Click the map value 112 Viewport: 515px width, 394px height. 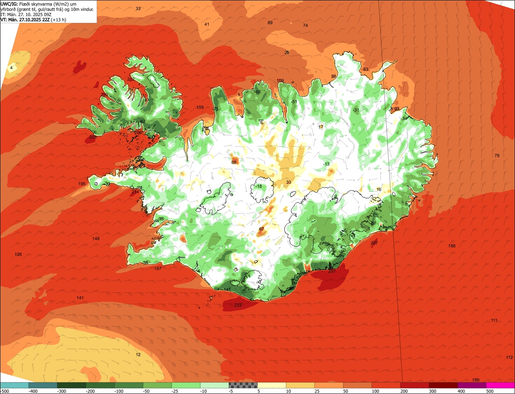(x=509, y=358)
